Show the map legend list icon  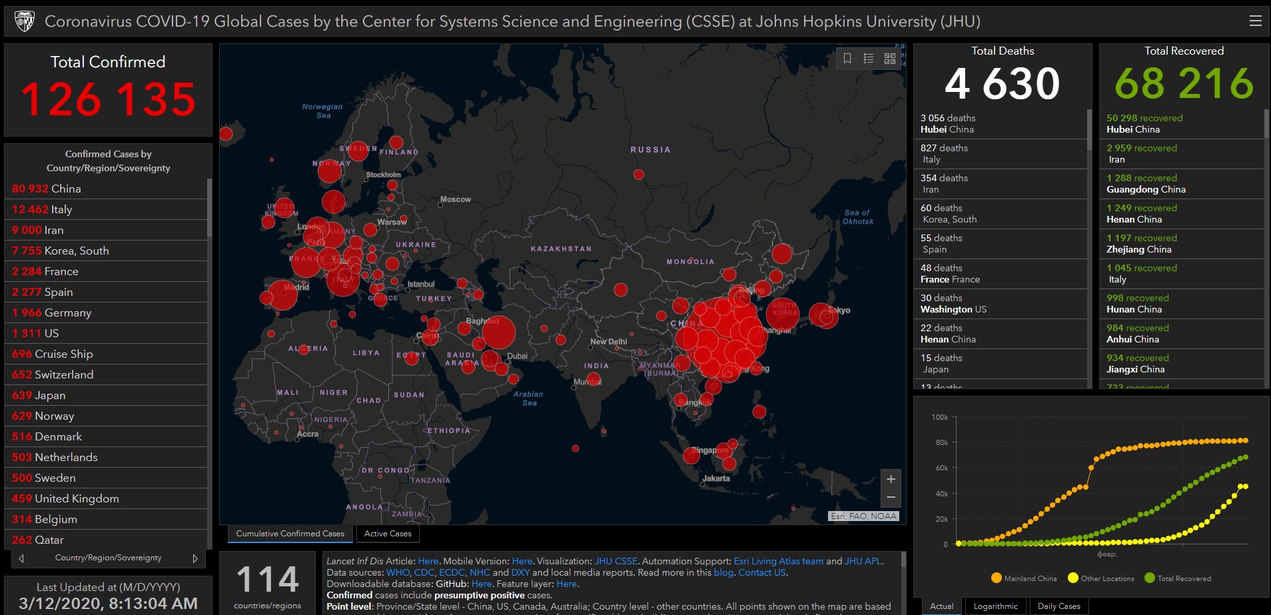point(869,59)
